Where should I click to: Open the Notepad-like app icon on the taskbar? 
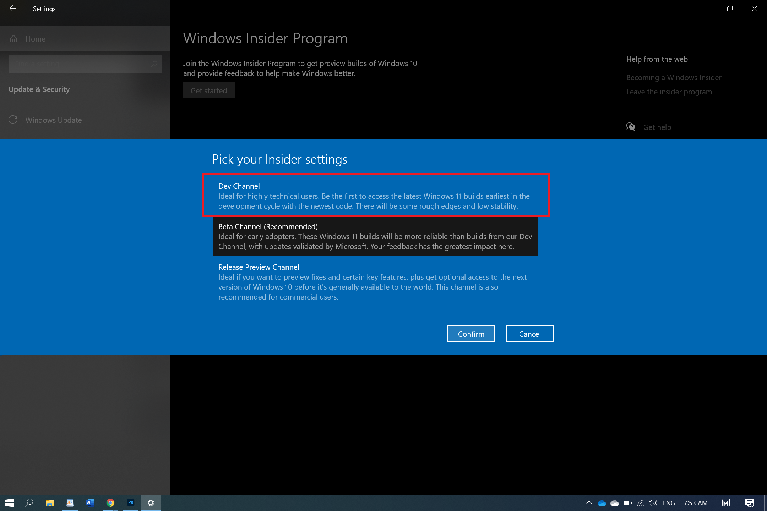point(70,502)
